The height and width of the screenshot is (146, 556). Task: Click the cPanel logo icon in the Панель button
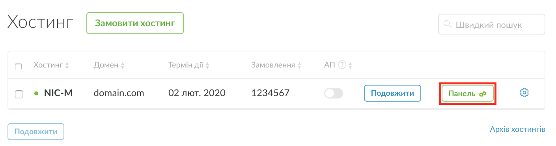[483, 94]
